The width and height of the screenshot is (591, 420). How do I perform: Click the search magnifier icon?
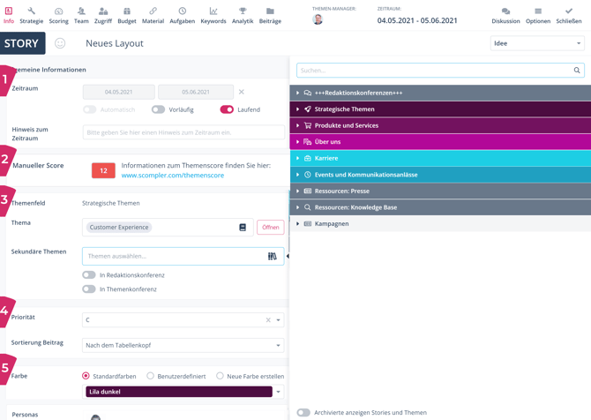click(x=577, y=71)
